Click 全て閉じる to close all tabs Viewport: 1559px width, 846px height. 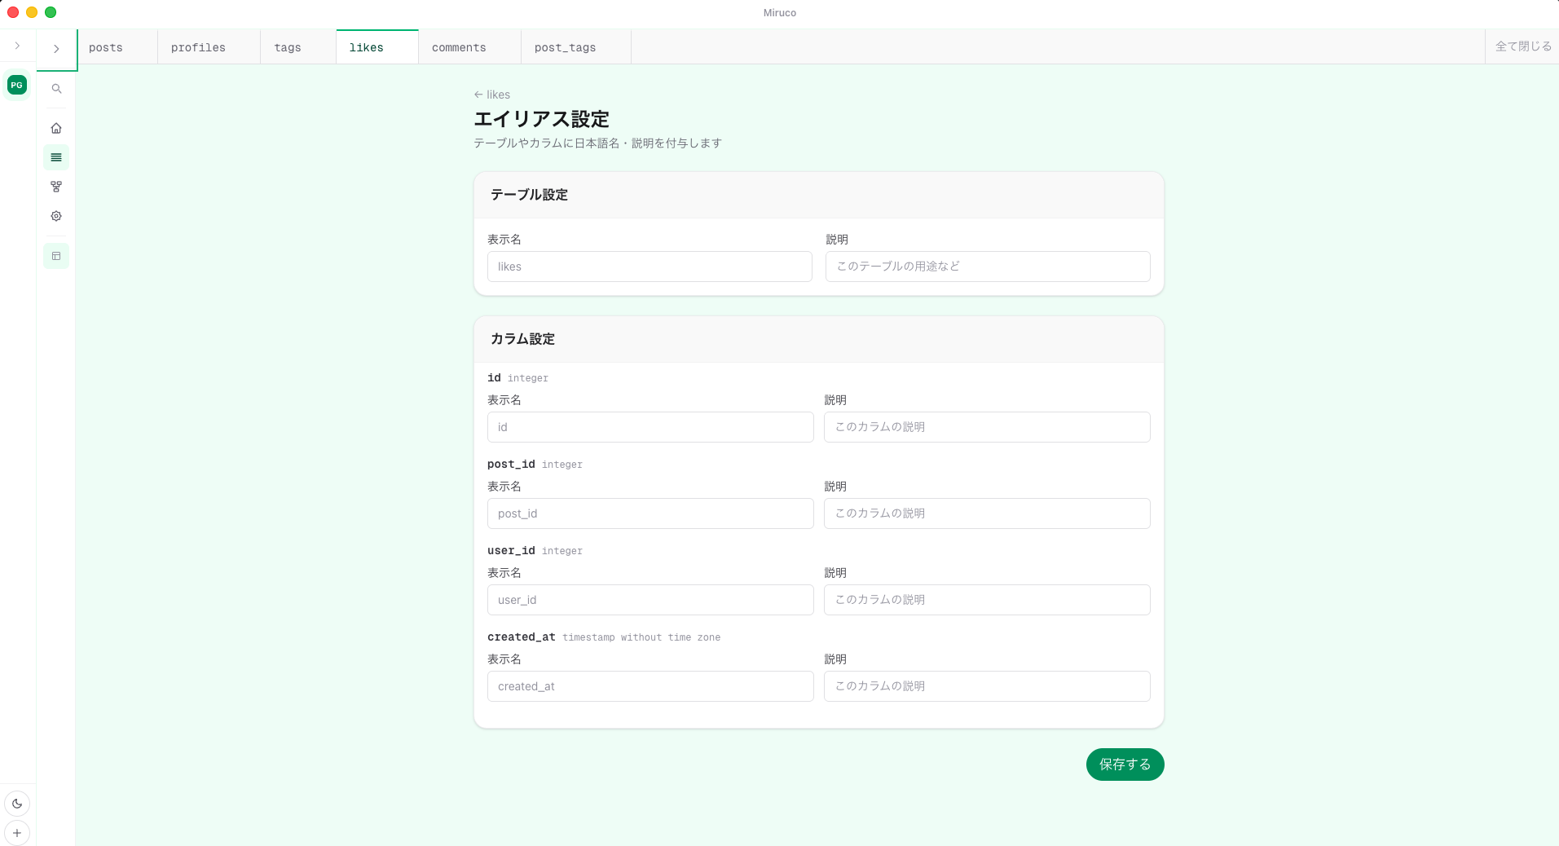pyautogui.click(x=1522, y=46)
